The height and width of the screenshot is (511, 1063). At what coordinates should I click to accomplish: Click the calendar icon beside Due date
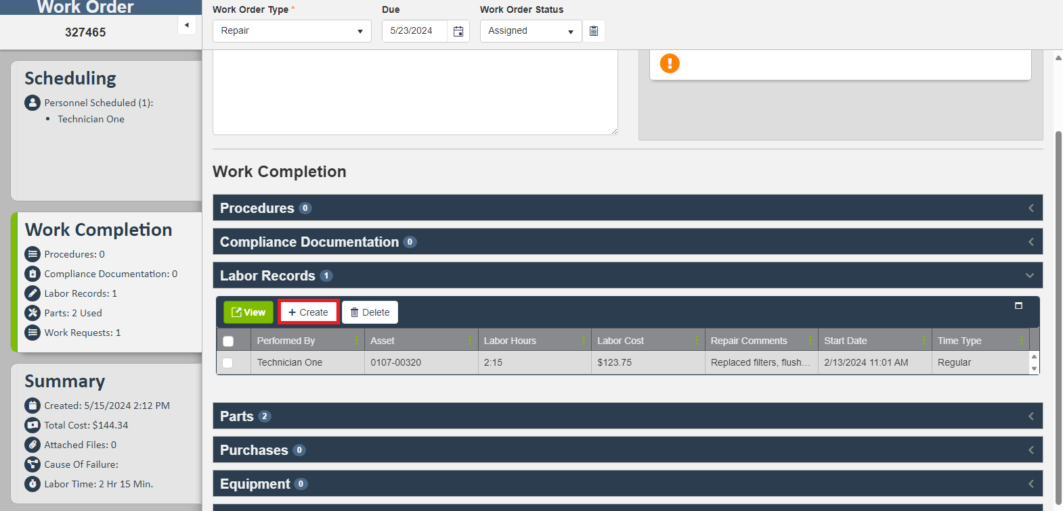pos(458,31)
